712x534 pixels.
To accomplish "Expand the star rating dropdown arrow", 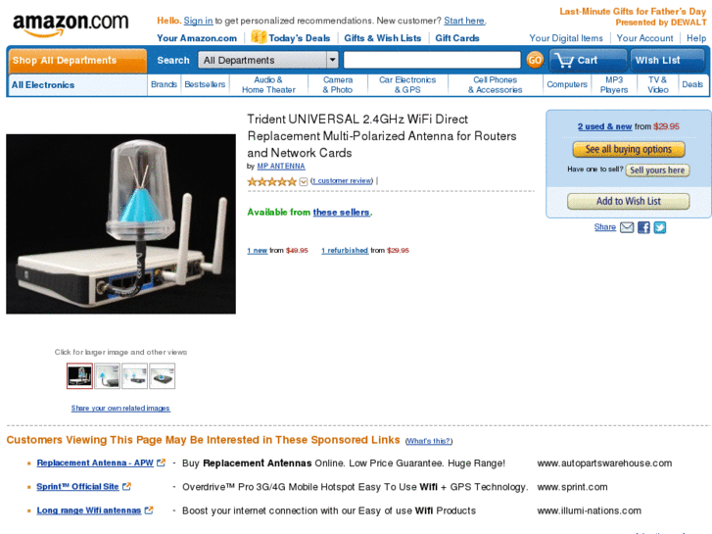I will point(304,182).
